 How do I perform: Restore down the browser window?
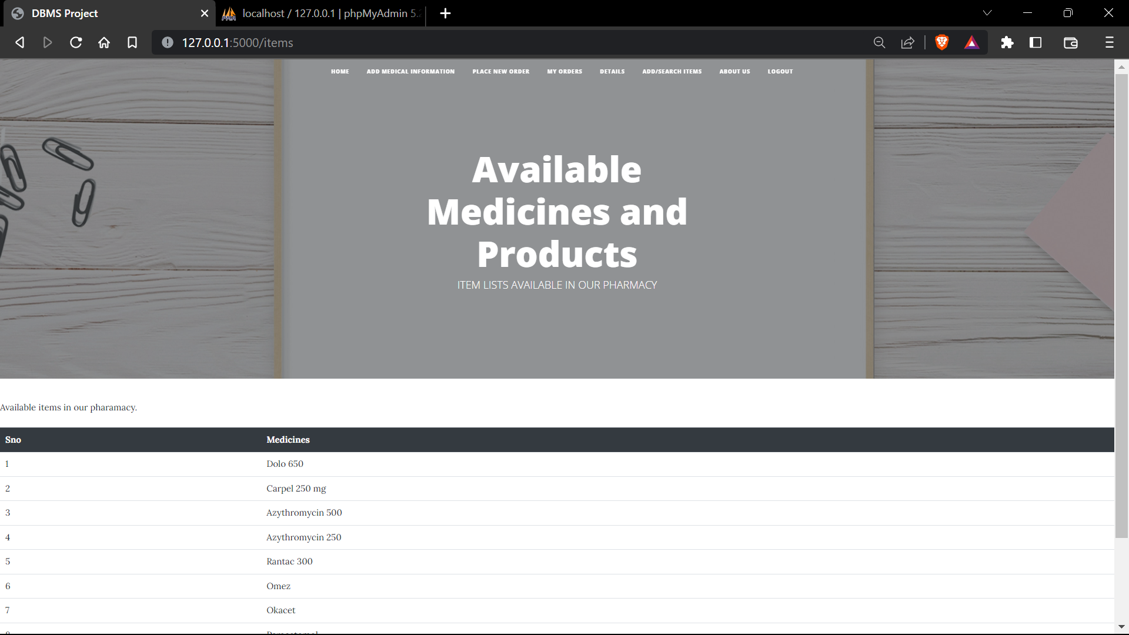(1068, 13)
